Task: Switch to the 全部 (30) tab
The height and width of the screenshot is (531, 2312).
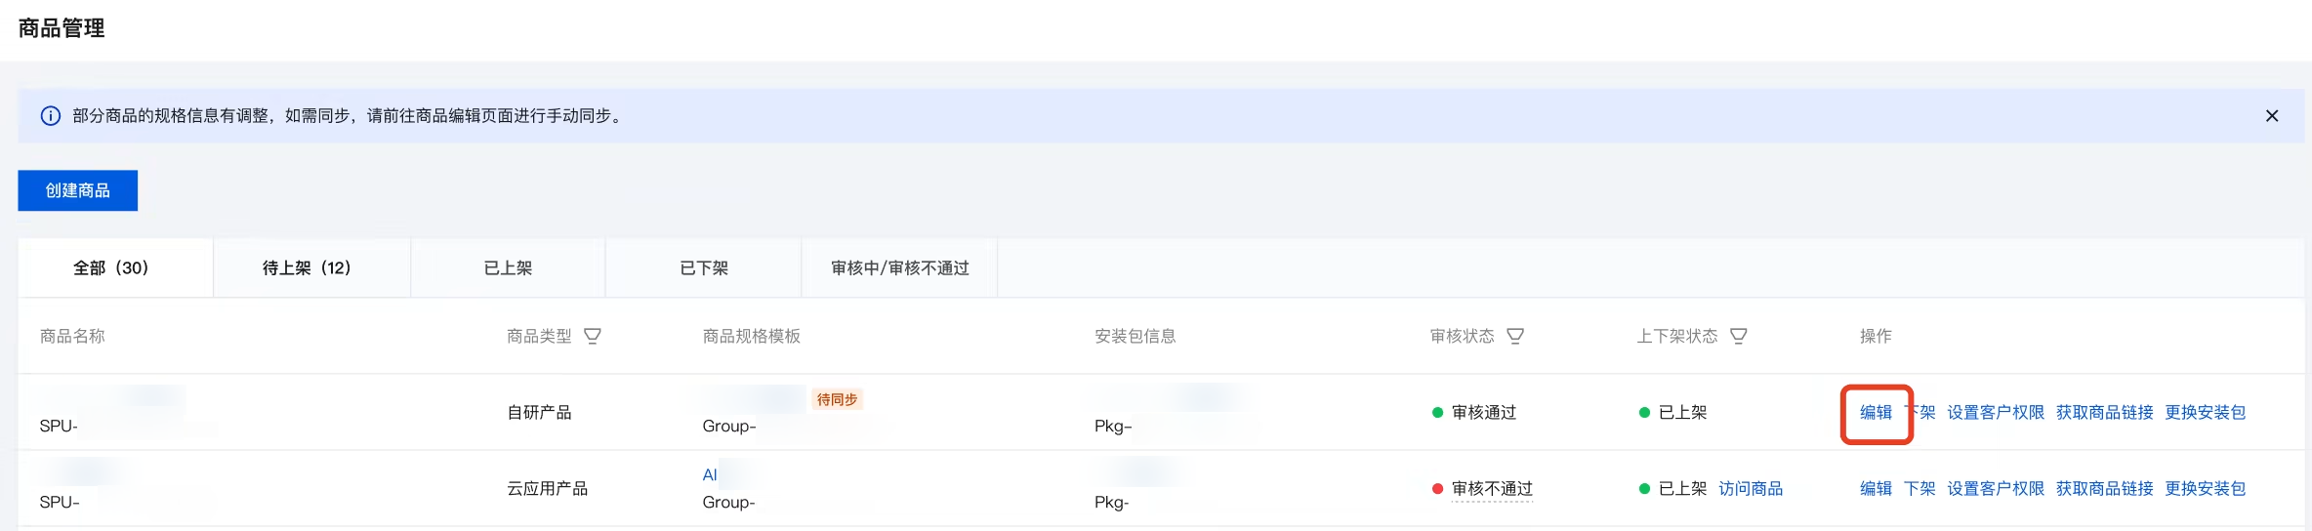Action: coord(111,267)
